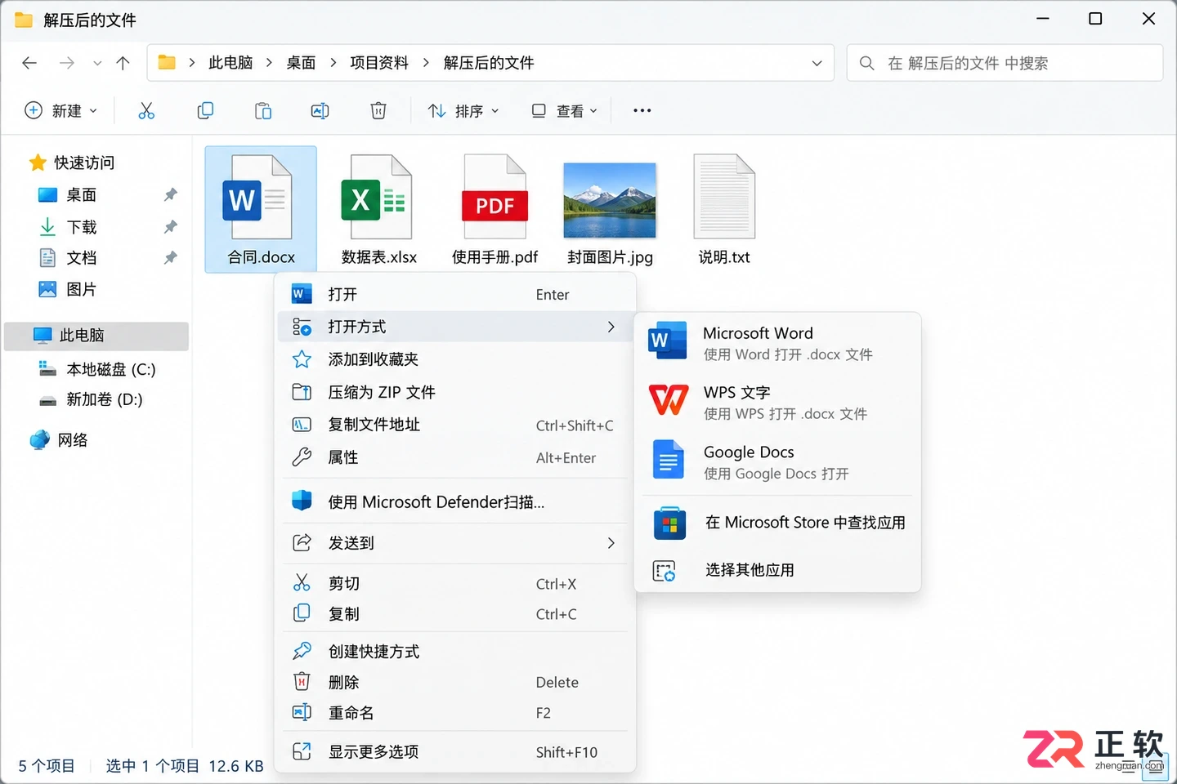
Task: Click 选择其他应用 option
Action: (777, 570)
